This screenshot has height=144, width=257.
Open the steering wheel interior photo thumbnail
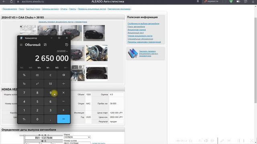97,53
